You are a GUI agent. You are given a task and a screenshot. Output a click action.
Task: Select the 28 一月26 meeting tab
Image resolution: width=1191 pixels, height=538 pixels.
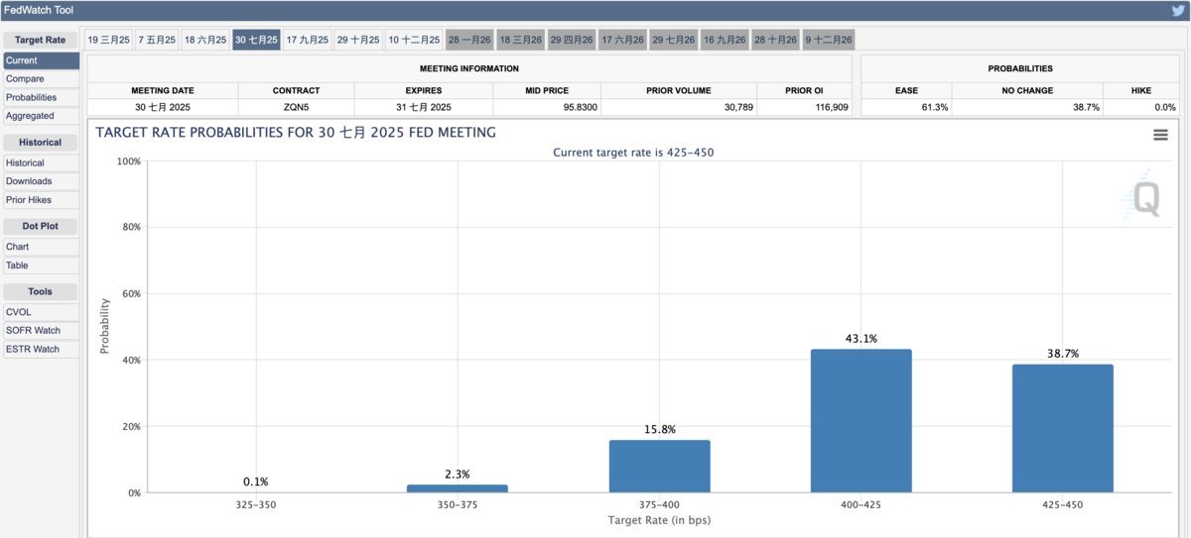coord(469,40)
